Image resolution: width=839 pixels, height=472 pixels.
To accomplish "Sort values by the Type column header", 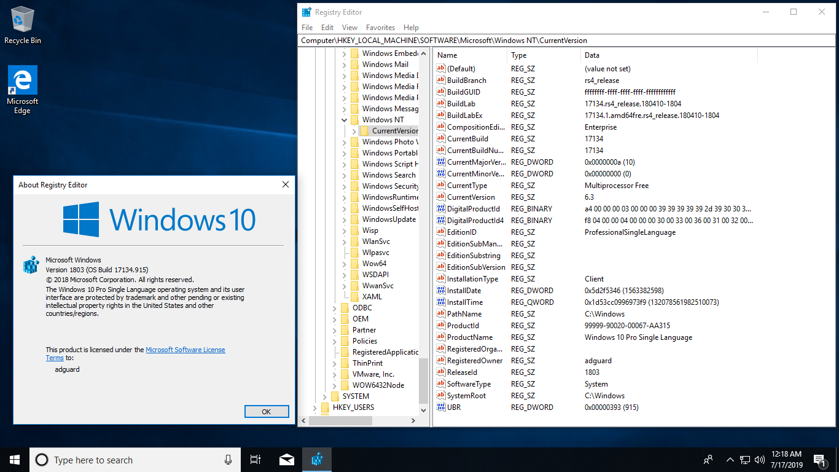I will pyautogui.click(x=544, y=55).
